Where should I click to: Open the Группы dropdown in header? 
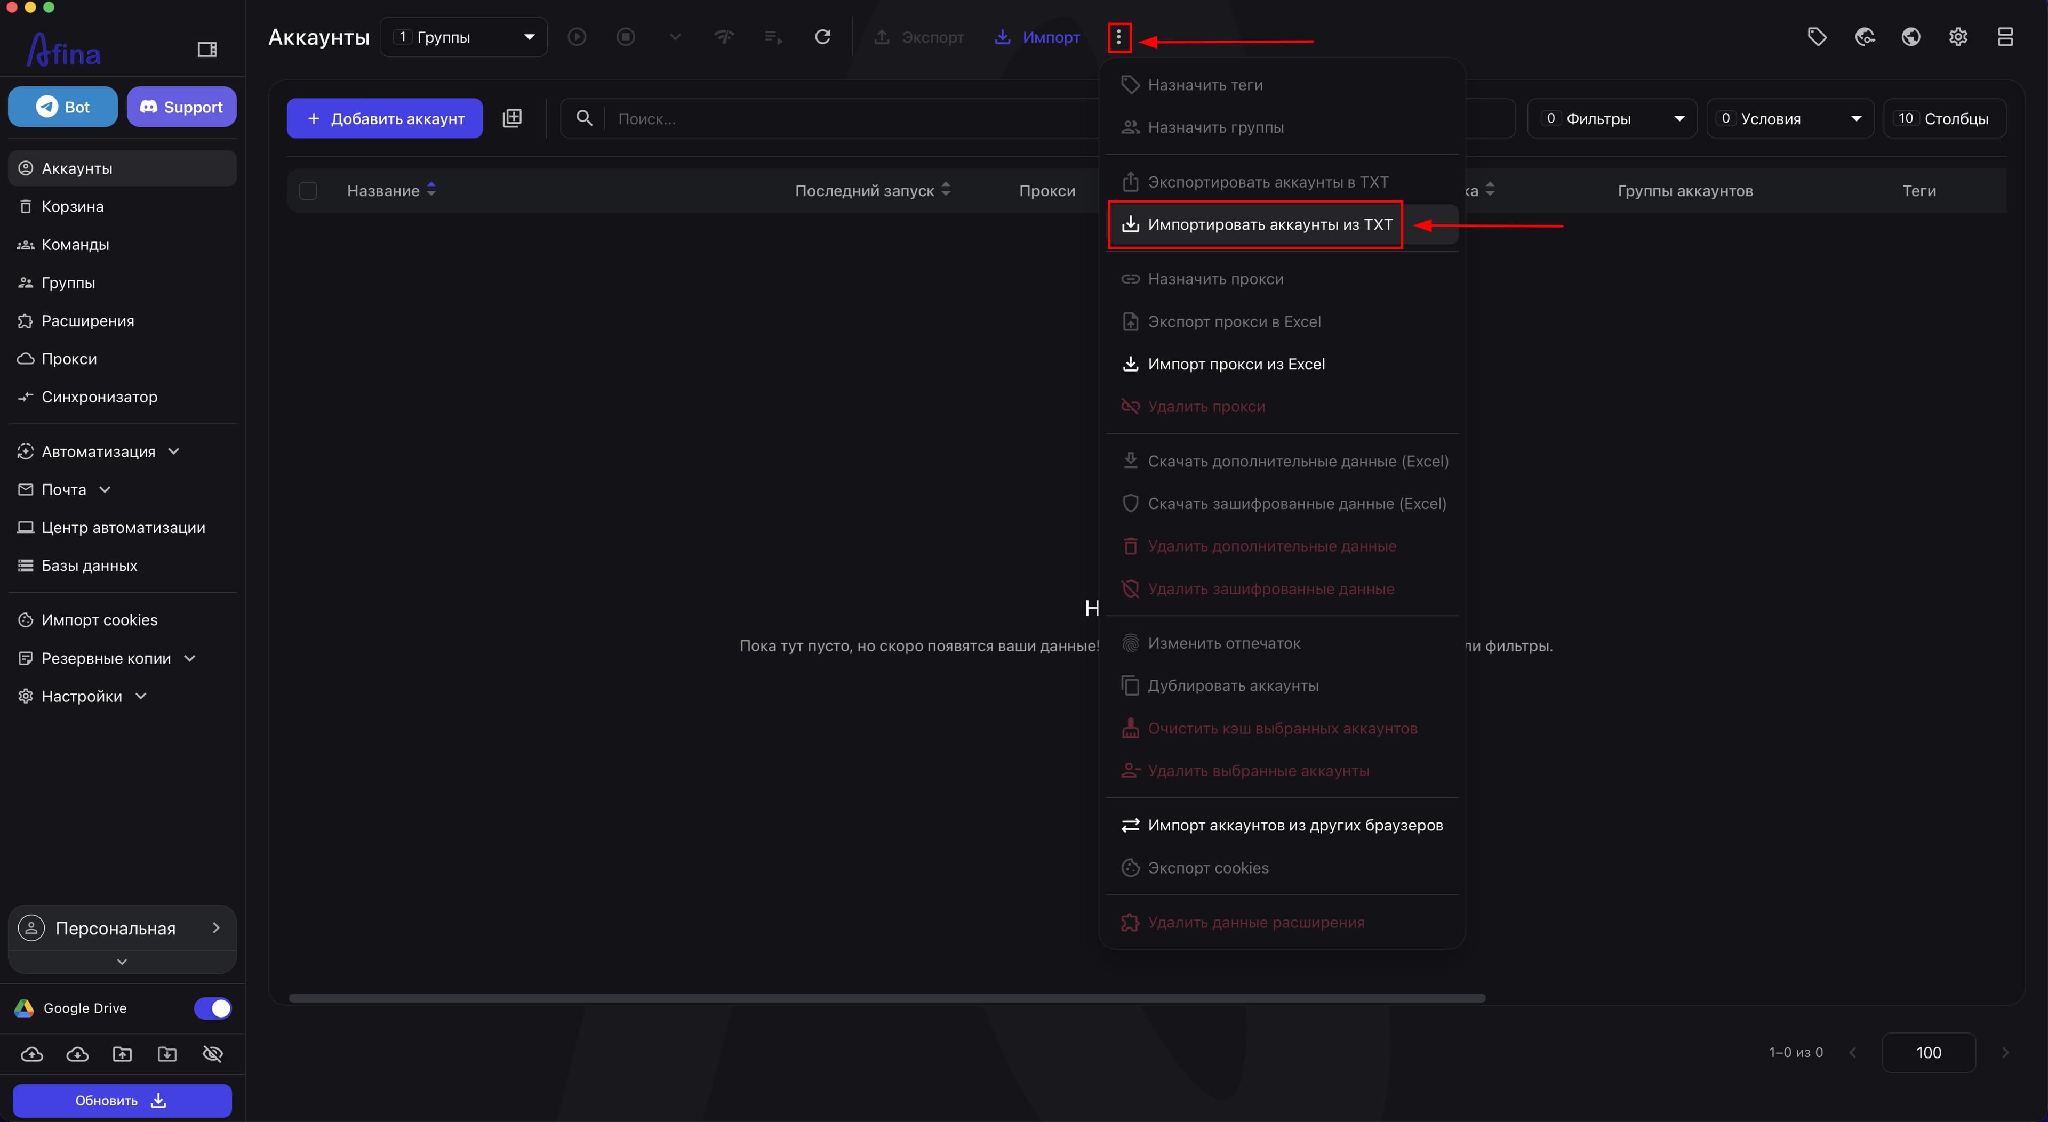tap(463, 37)
